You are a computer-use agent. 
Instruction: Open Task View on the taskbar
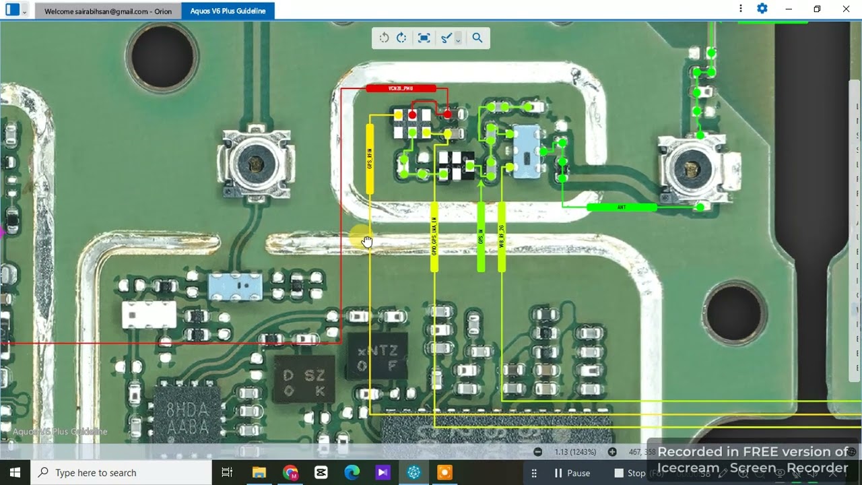point(227,472)
